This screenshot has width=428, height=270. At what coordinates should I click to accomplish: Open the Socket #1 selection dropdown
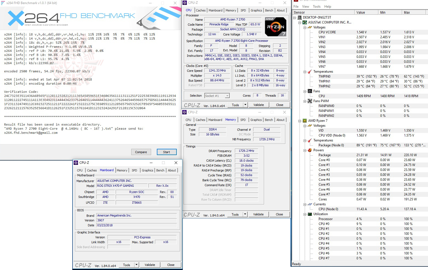(227, 96)
